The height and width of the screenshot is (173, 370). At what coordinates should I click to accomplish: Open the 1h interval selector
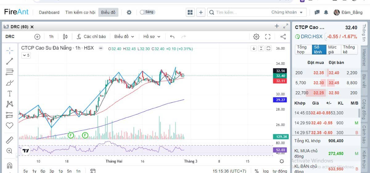pyautogui.click(x=51, y=37)
